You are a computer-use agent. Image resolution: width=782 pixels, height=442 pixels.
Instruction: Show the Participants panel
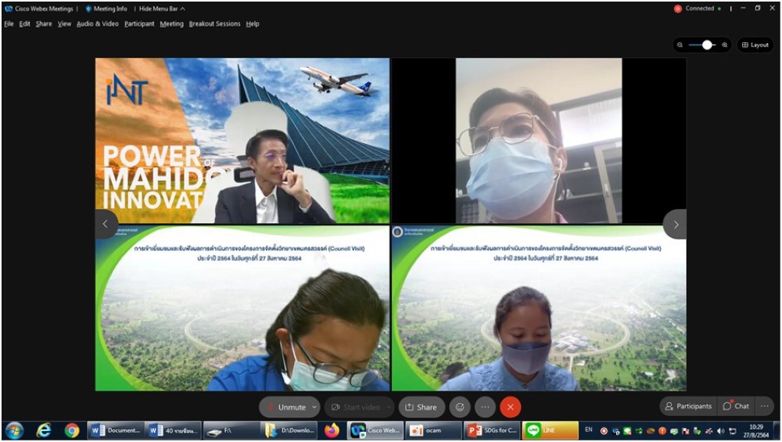click(687, 406)
